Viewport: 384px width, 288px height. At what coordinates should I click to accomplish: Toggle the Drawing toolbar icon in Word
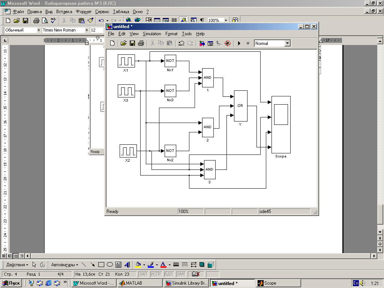pos(183,20)
